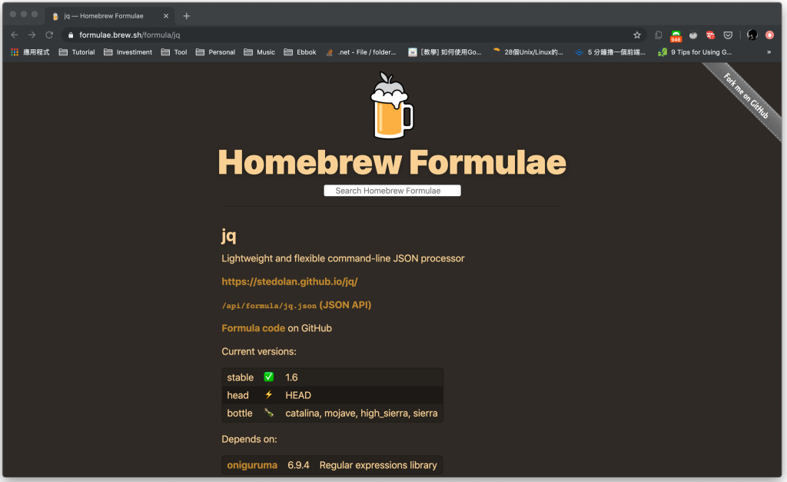Focus the Search Homebrew Formulae field
Viewport: 787px width, 482px height.
click(392, 191)
